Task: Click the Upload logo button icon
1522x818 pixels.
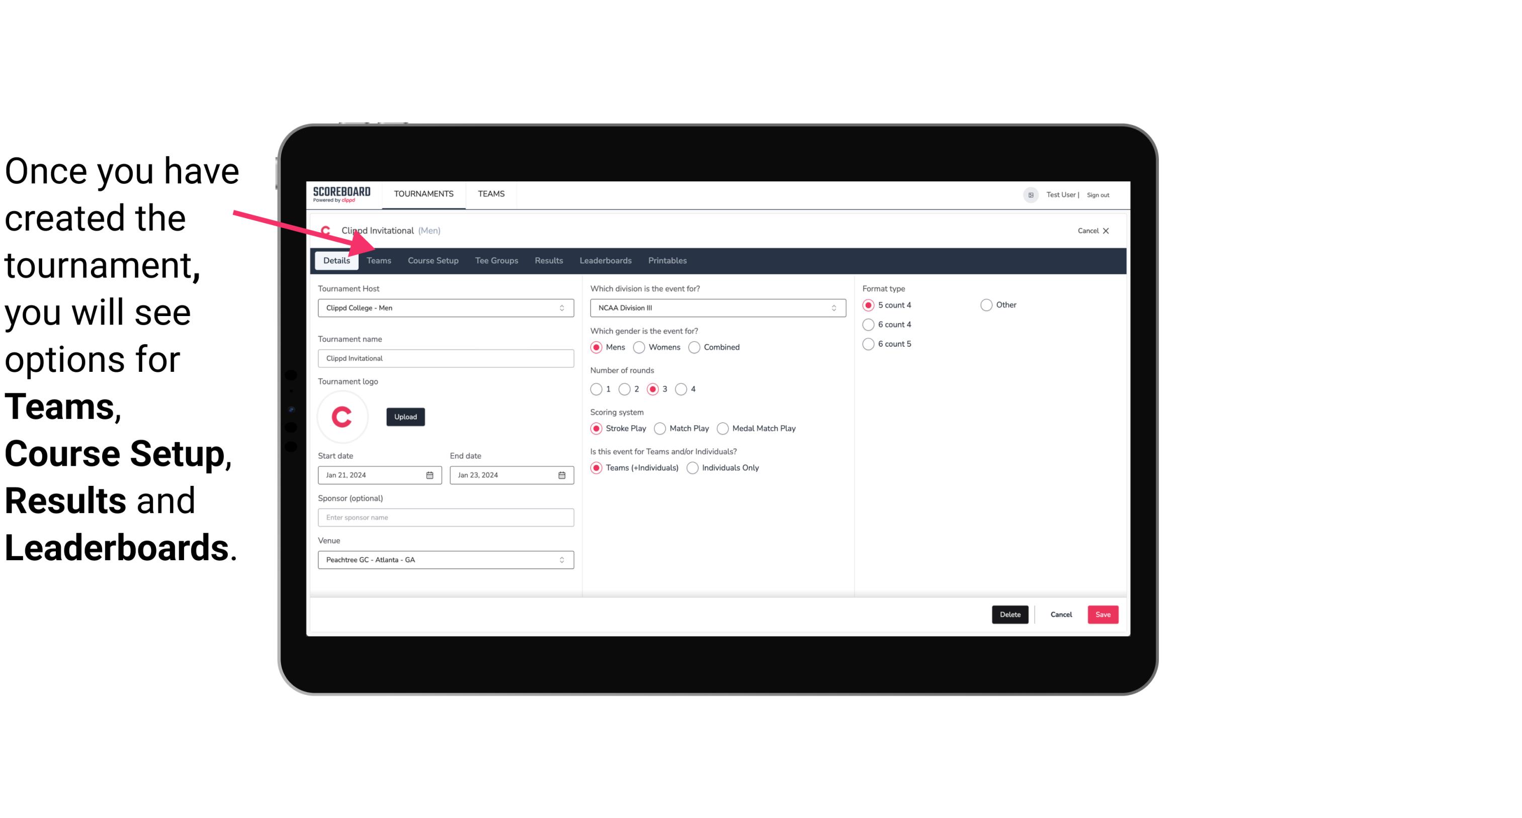Action: 405,416
